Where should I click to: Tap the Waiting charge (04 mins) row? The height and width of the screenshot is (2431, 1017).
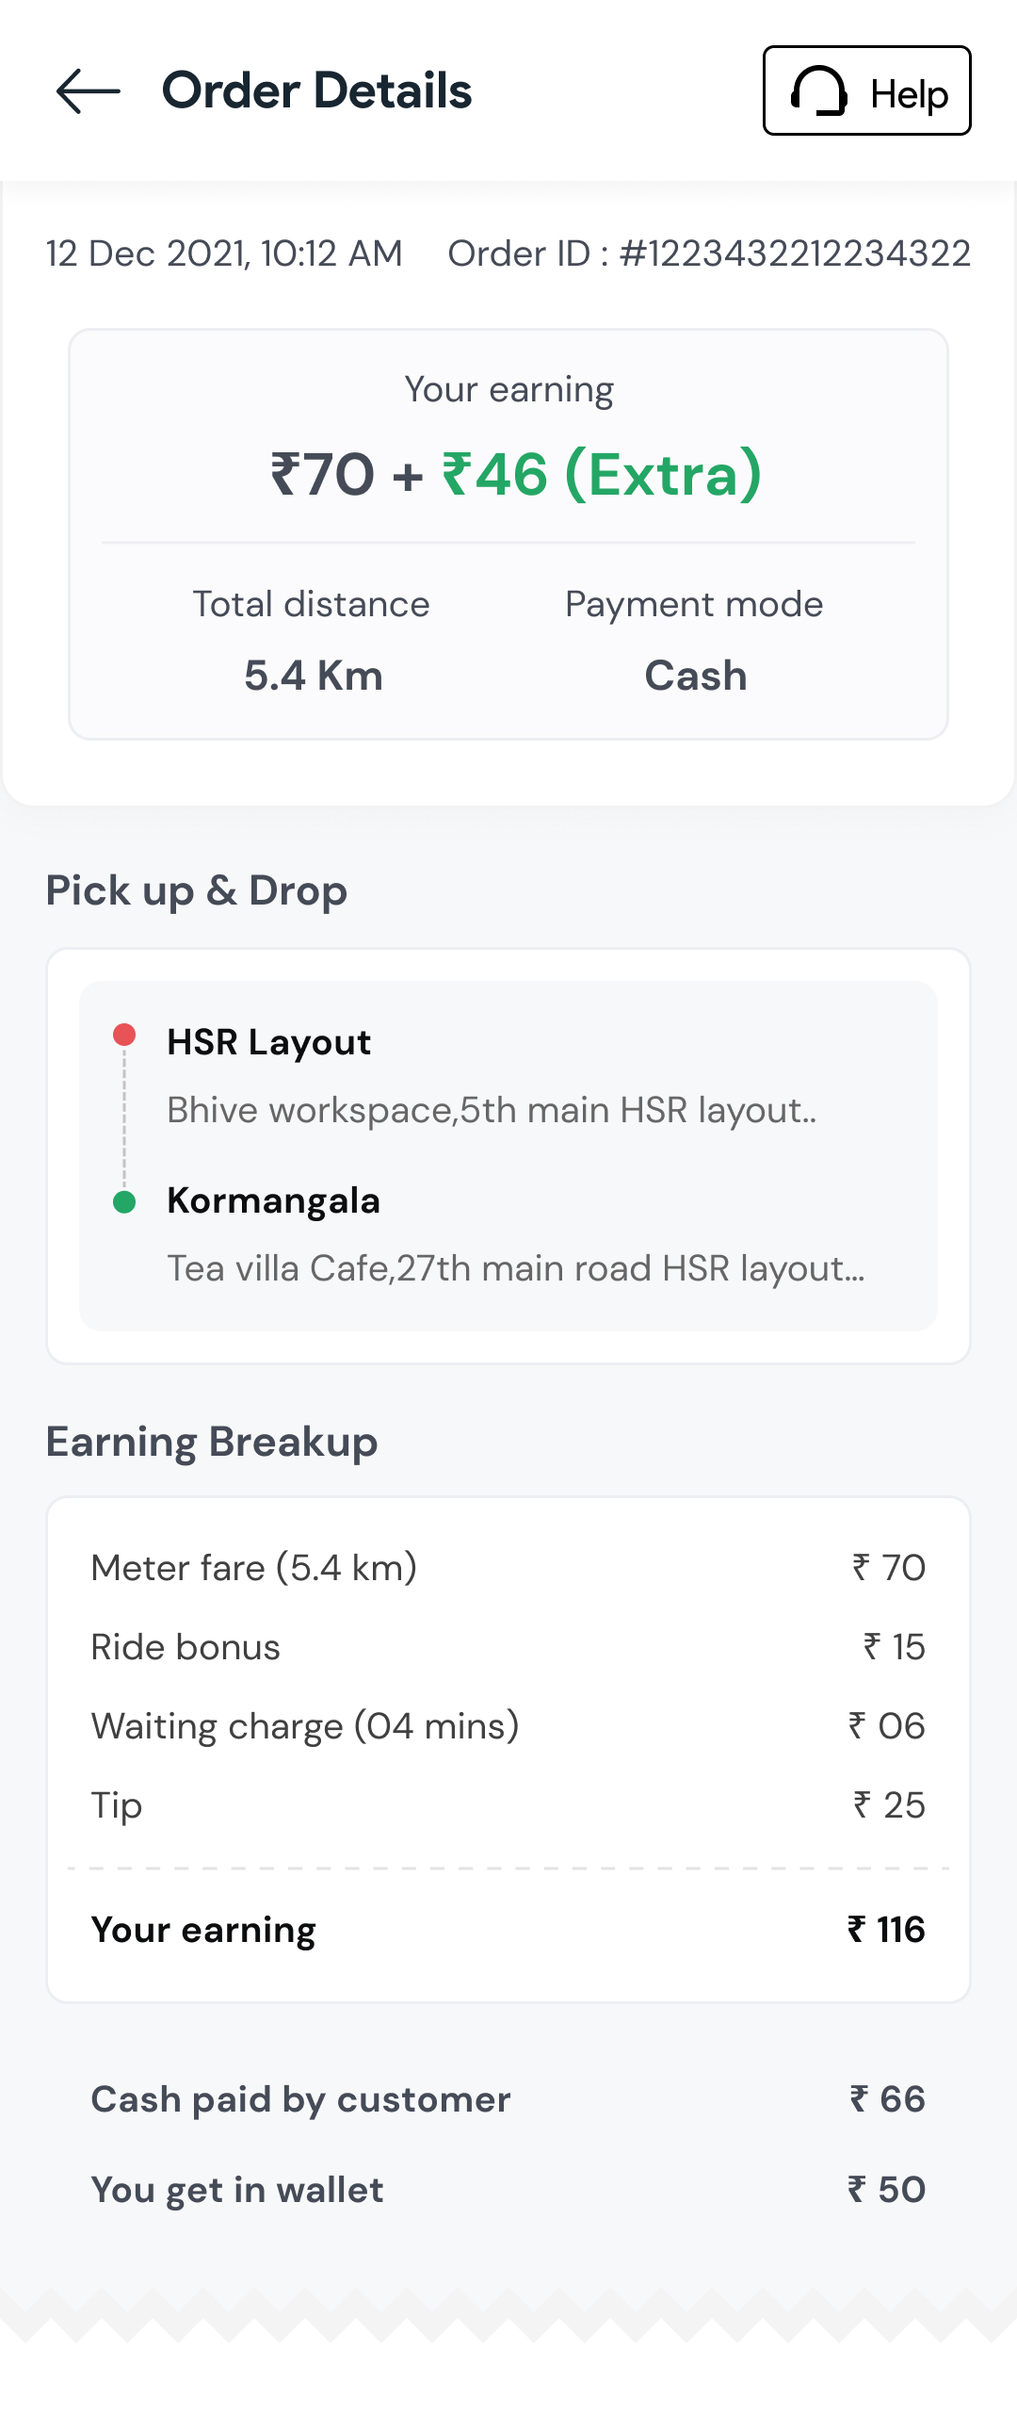coord(508,1726)
